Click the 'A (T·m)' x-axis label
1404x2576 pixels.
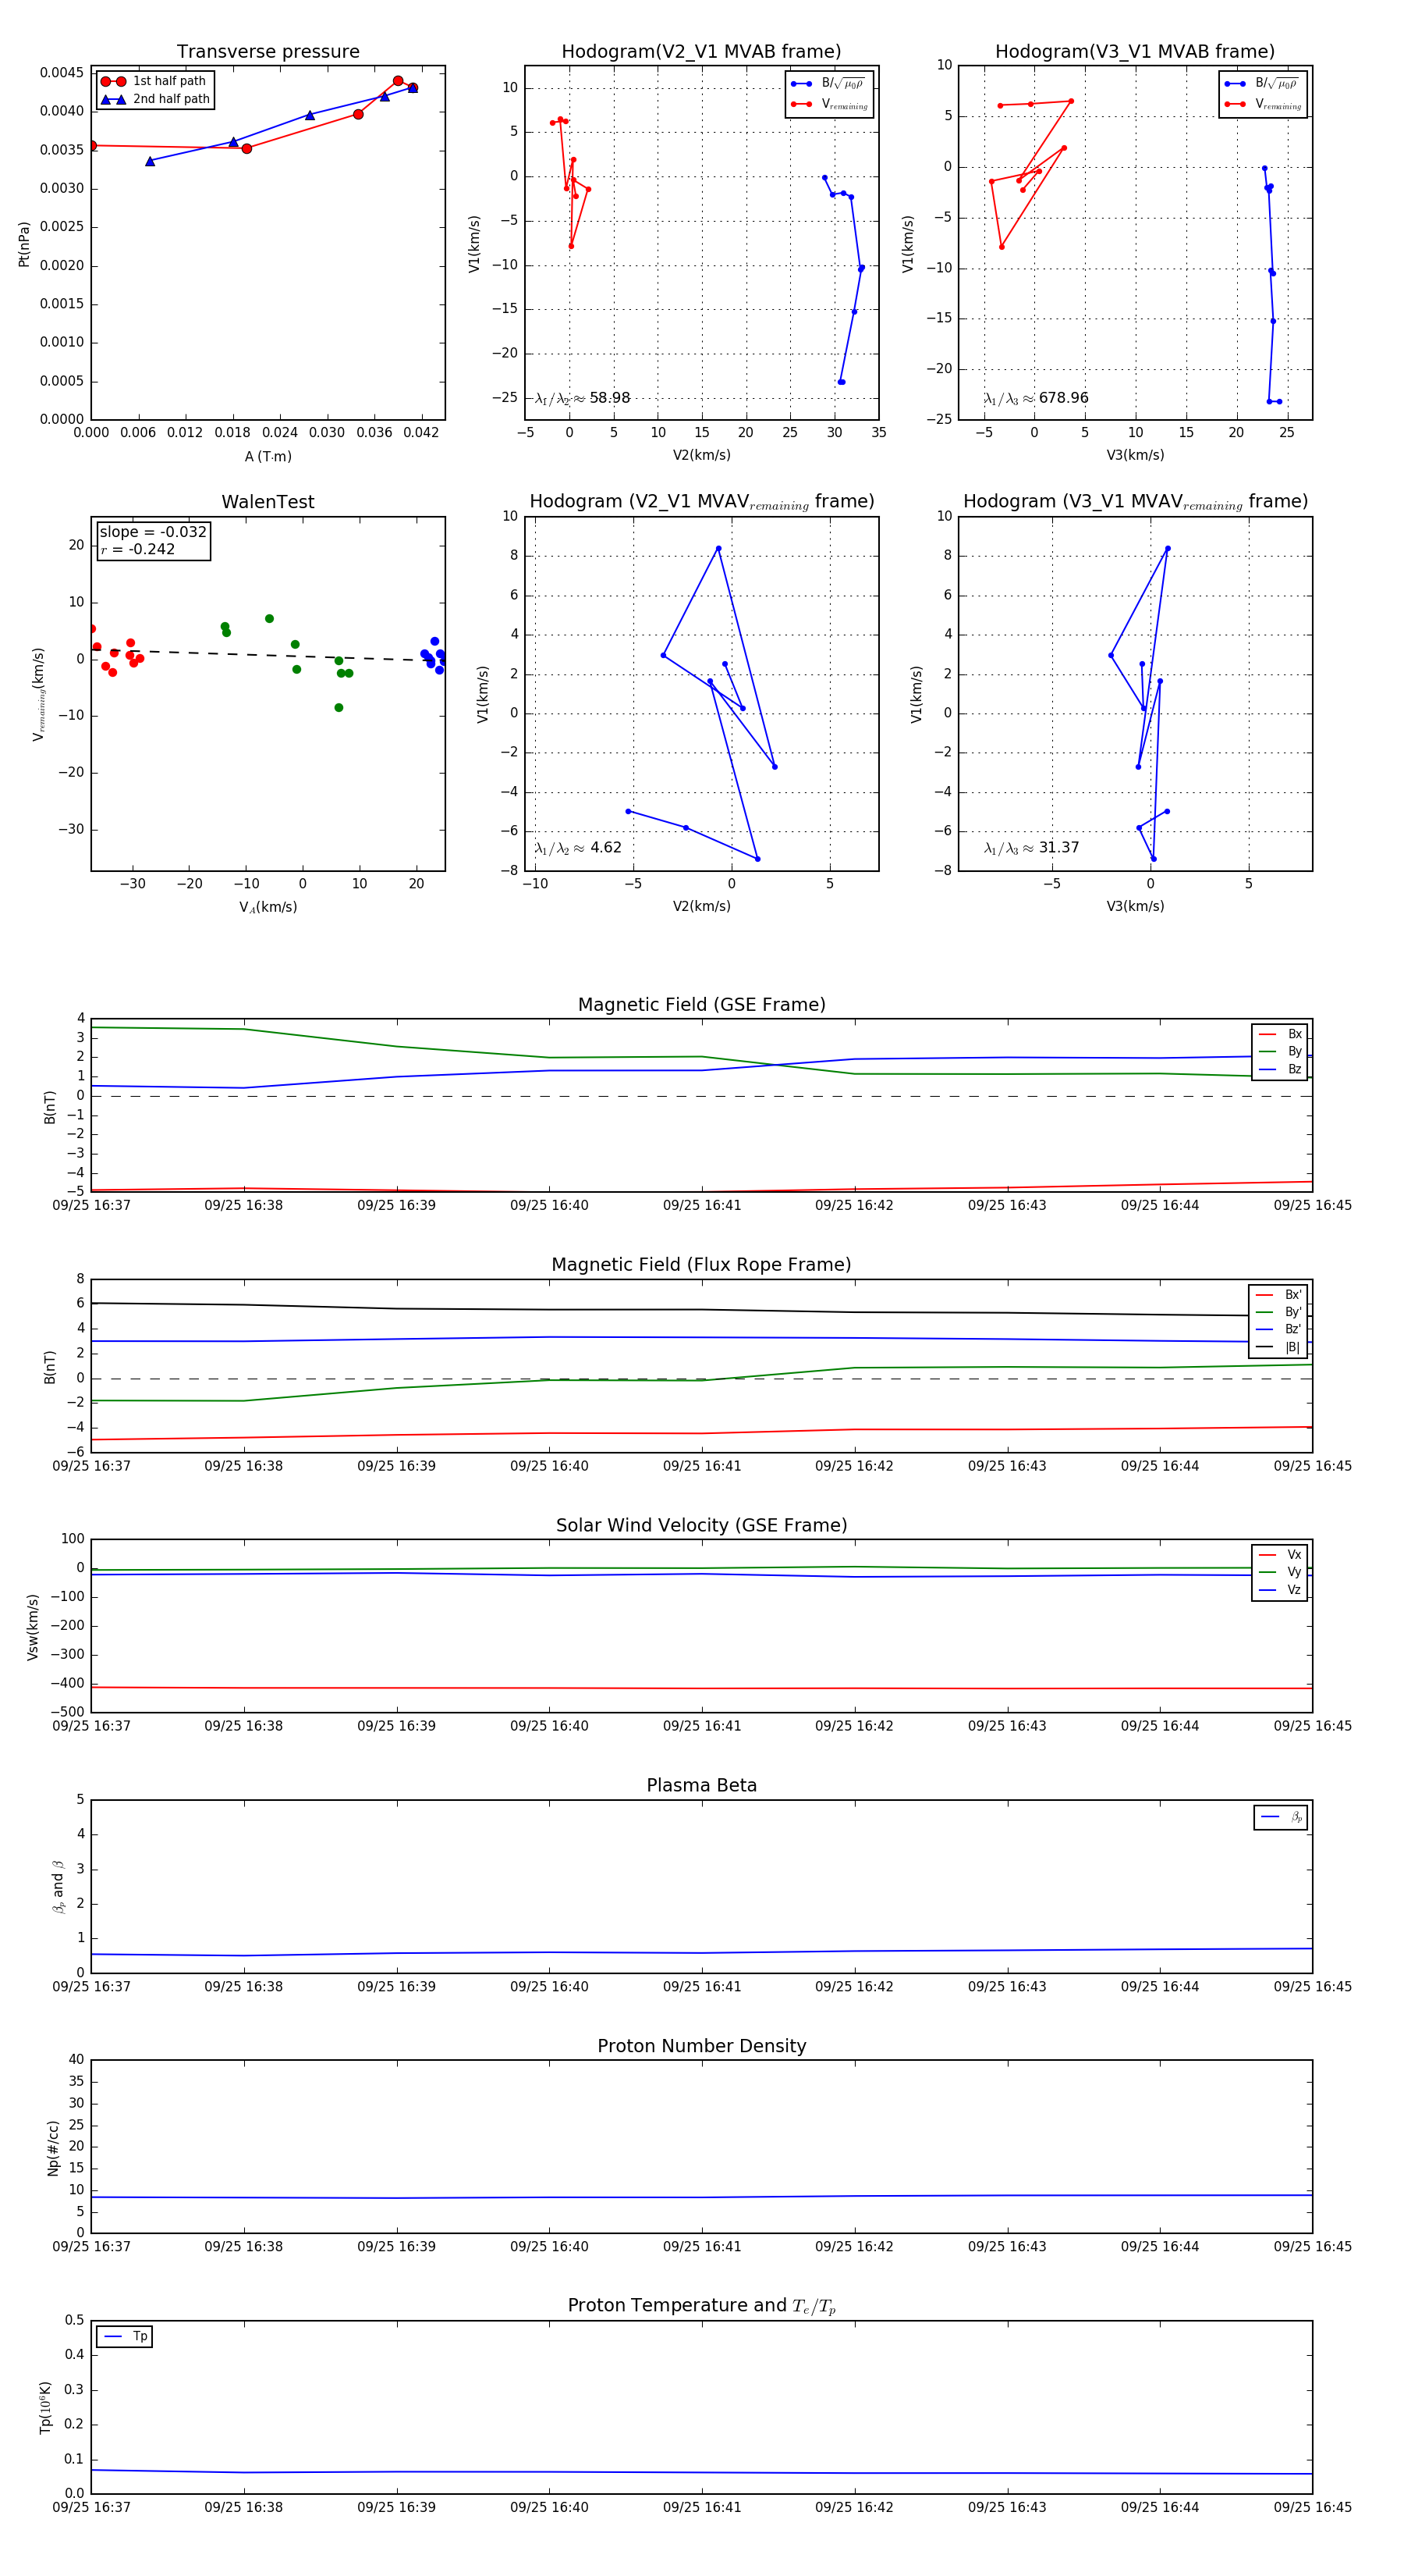(268, 456)
